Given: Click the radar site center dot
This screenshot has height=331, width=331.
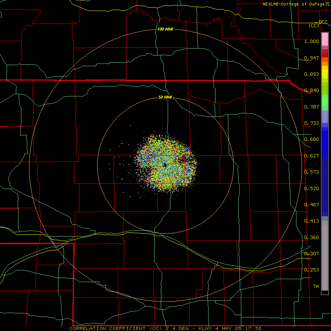Looking at the screenshot, I should coord(165,165).
